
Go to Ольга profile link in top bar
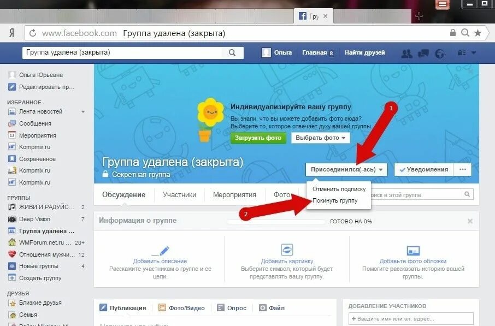click(x=283, y=53)
